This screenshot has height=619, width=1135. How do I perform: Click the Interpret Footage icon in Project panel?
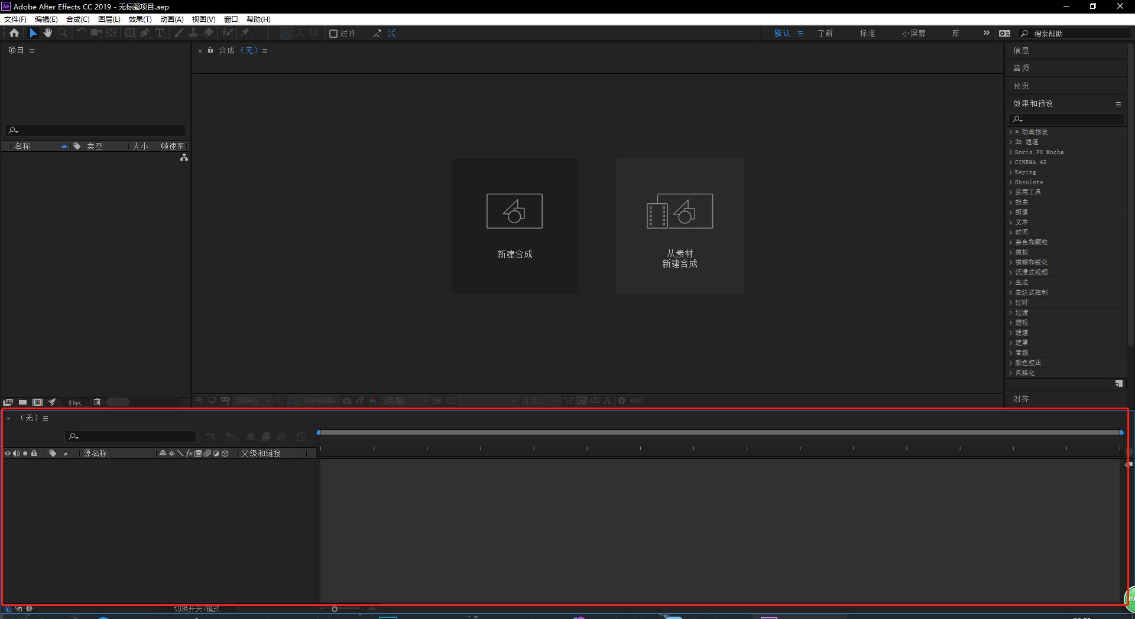[x=8, y=402]
